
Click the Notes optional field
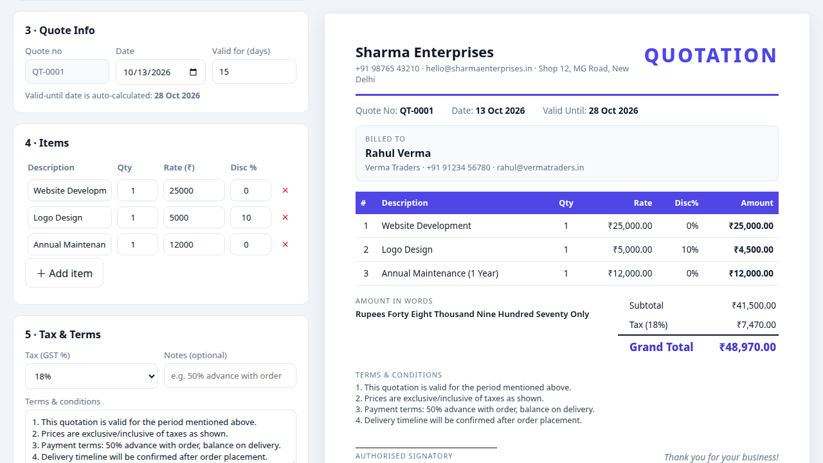coord(230,376)
